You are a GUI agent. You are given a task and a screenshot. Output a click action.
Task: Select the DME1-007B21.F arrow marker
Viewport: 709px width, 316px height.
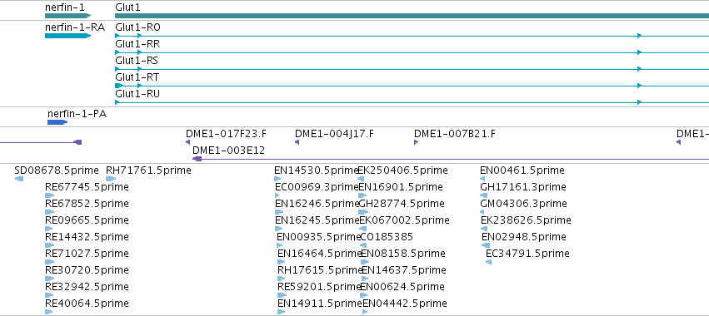point(416,142)
